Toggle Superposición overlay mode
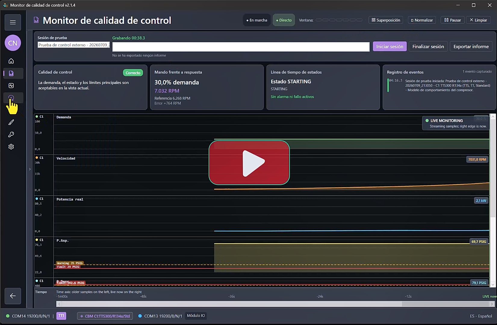497x325 pixels. tap(386, 20)
